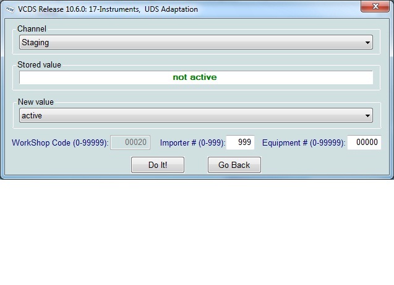
Task: Focus the Equipment # field containing 00000
Action: click(x=364, y=142)
